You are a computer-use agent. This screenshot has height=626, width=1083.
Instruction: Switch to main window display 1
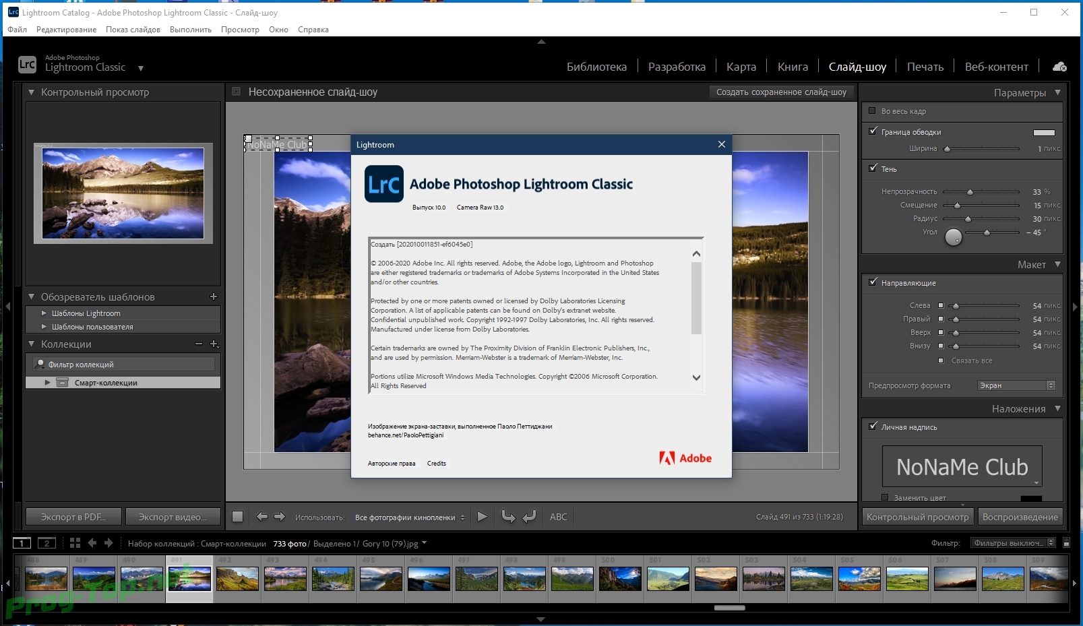(22, 543)
